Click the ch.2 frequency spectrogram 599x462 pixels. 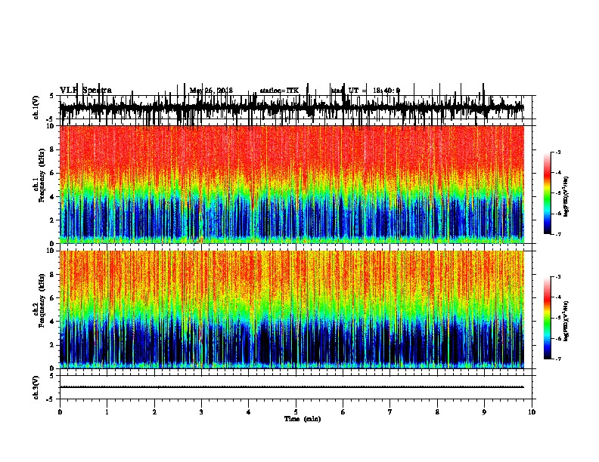291,310
